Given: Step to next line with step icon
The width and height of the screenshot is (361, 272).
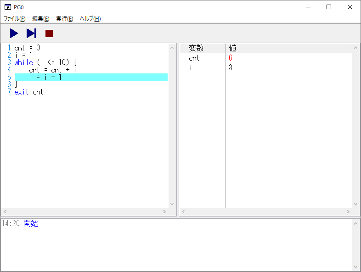Looking at the screenshot, I should (x=31, y=33).
